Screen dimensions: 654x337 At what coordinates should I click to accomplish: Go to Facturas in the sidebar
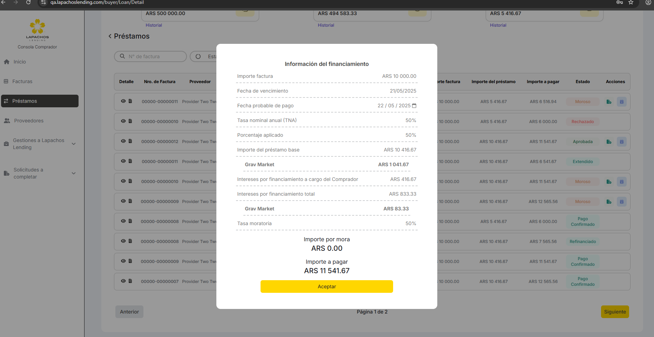(22, 81)
